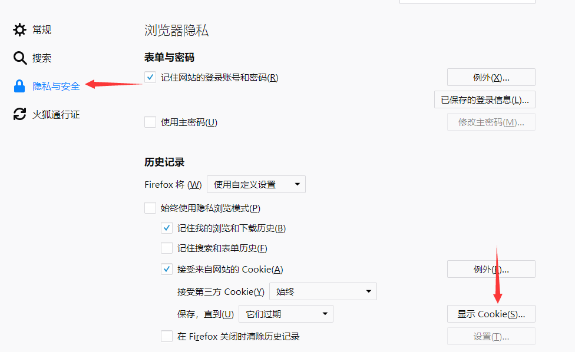Click the sync icon for 火狐通行证
575x352 pixels.
pyautogui.click(x=19, y=114)
